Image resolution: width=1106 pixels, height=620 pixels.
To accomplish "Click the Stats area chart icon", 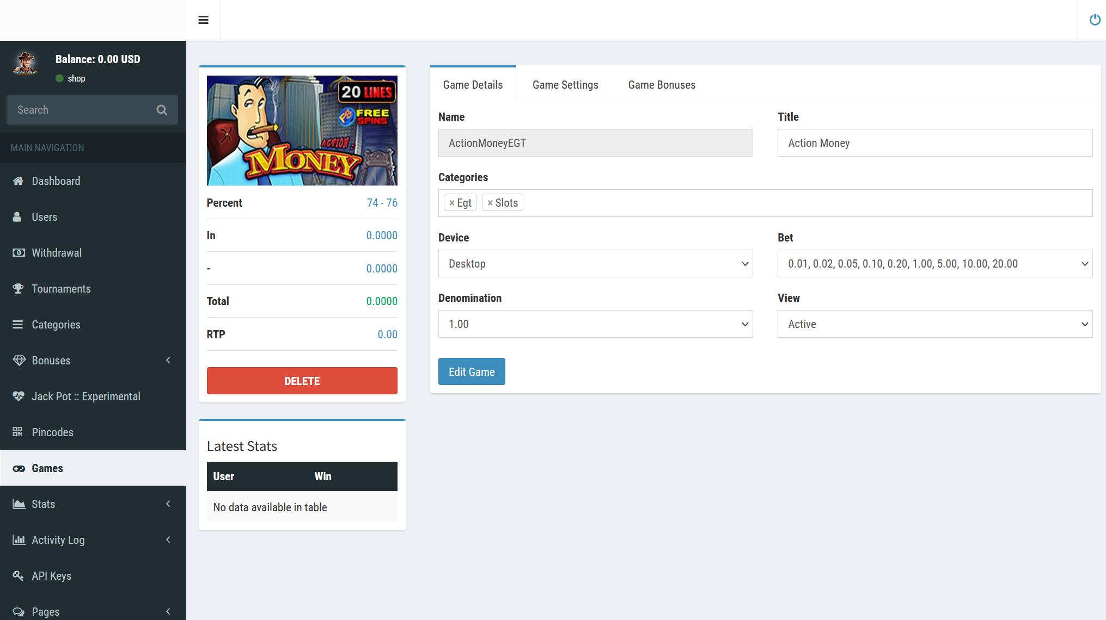I will pos(19,504).
